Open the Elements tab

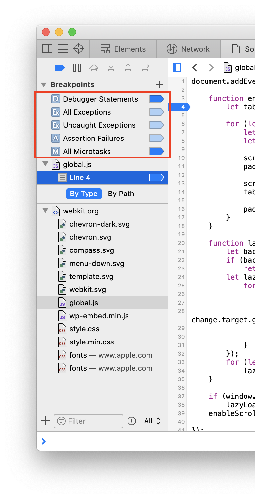123,49
